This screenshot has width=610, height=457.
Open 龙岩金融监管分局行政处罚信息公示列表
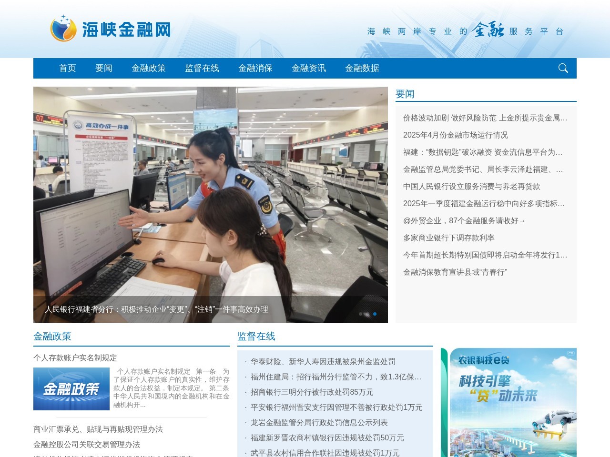[x=319, y=423]
